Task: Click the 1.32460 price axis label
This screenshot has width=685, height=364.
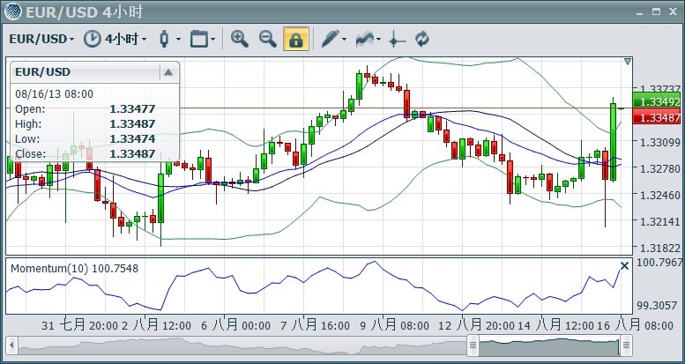Action: 659,195
